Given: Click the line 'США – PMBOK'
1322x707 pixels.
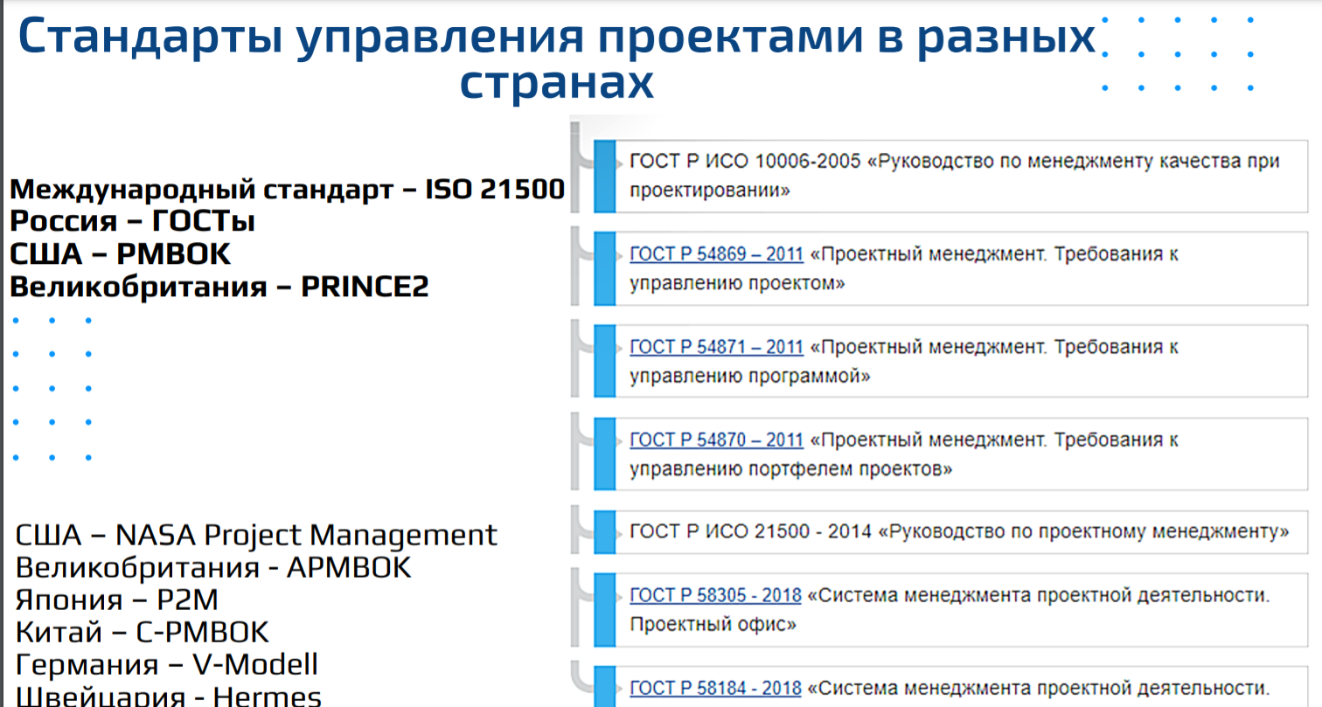Looking at the screenshot, I should click(120, 254).
